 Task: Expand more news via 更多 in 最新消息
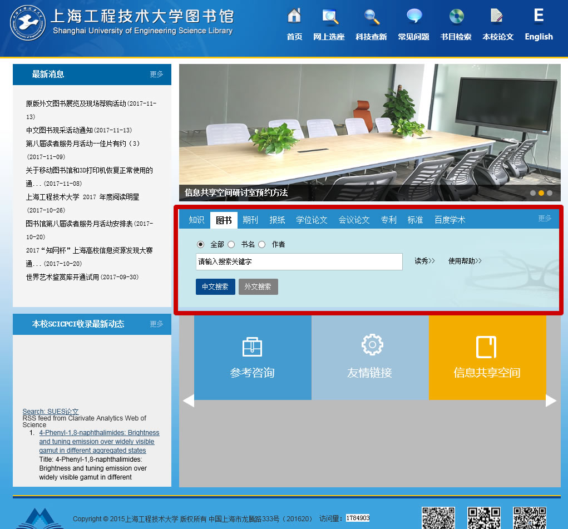tap(156, 74)
